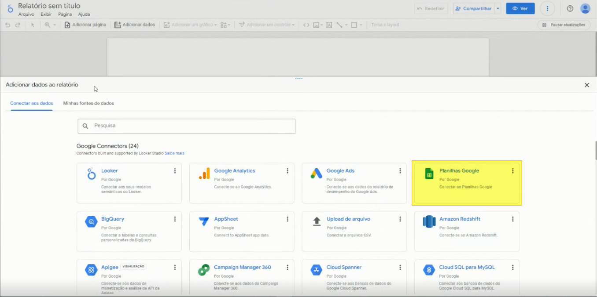Open the user account avatar
The height and width of the screenshot is (297, 597).
585,8
